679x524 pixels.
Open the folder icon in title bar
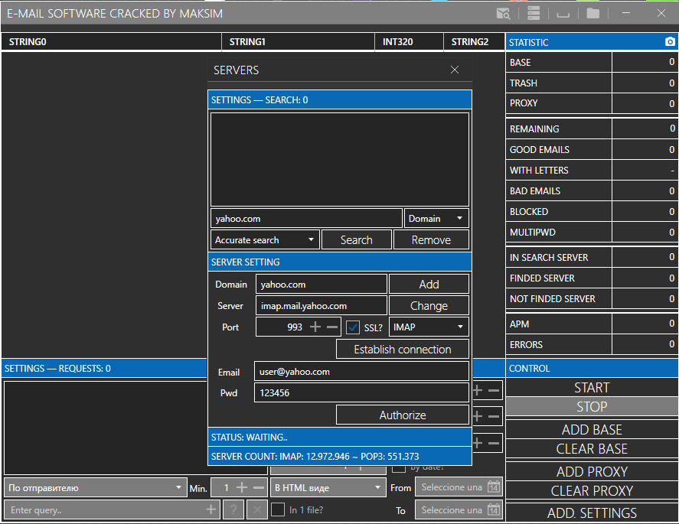tap(592, 14)
